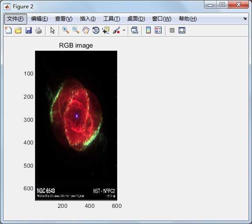Click the y-axis tick label 100
Screen dimensions: 252x224
[28, 74]
